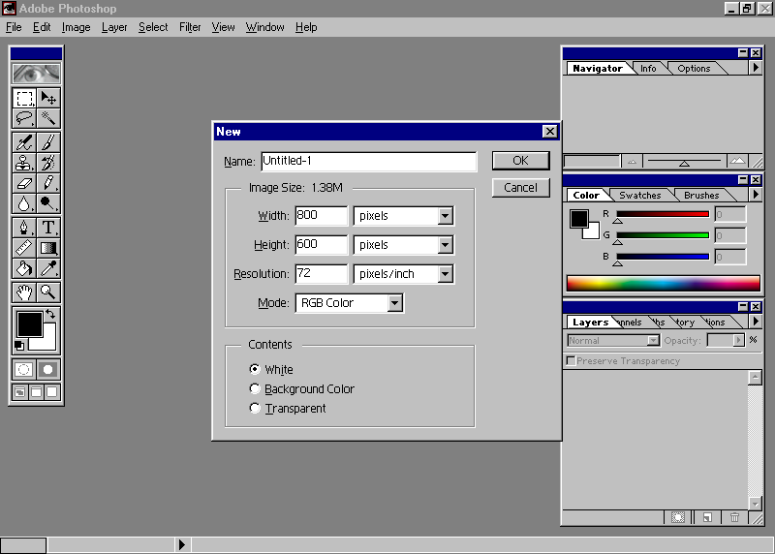Open the Image menu

[x=76, y=27]
